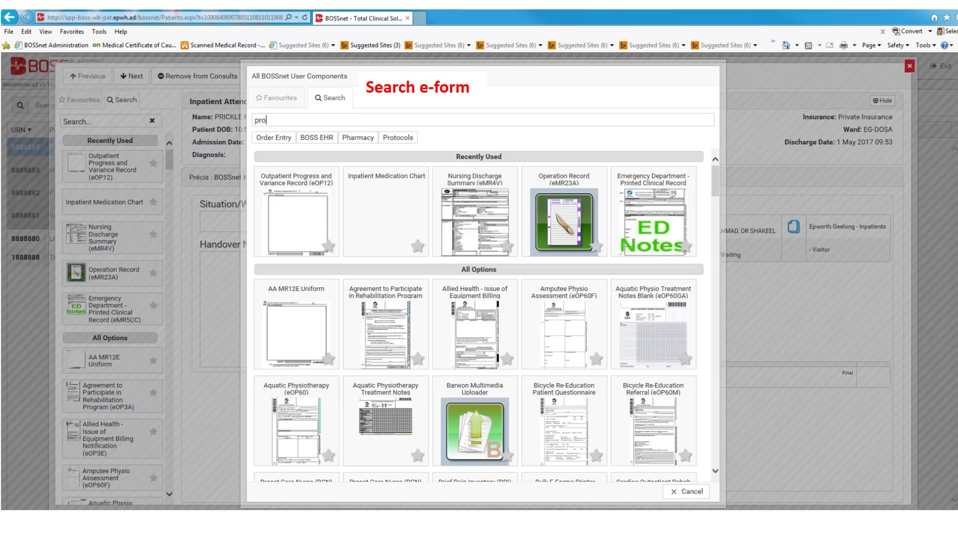Select the Operation Record (eMR23A) notepad icon
958x538 pixels.
click(x=564, y=222)
